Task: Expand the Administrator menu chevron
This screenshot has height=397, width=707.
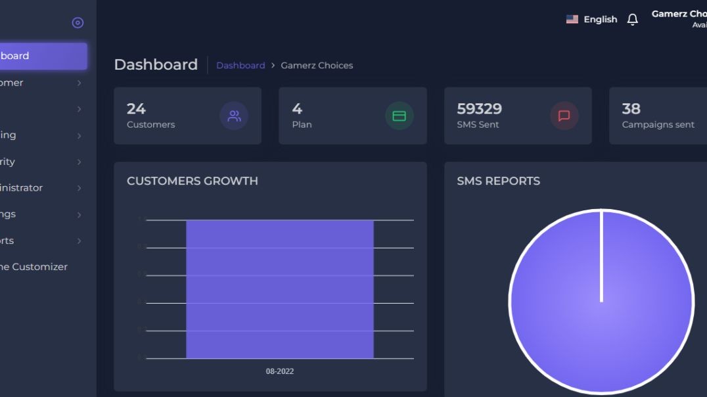Action: tap(79, 188)
